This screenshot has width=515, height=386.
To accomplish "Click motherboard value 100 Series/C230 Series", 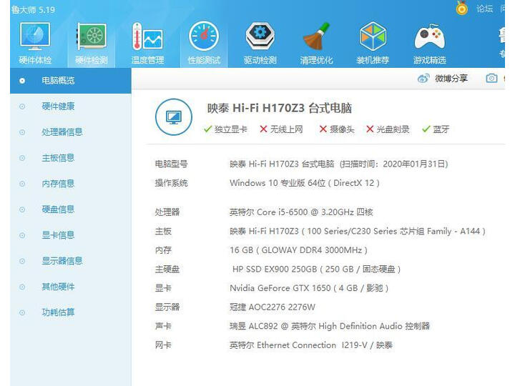I will click(x=358, y=231).
